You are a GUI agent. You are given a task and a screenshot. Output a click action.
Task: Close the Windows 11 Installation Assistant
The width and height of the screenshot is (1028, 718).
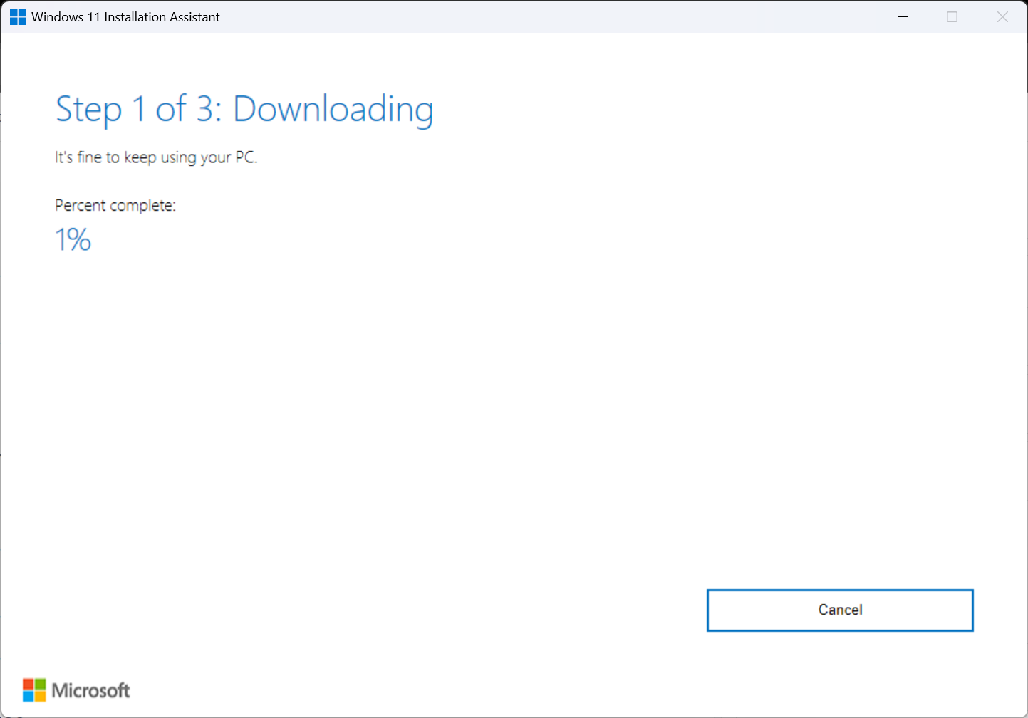pyautogui.click(x=1002, y=16)
